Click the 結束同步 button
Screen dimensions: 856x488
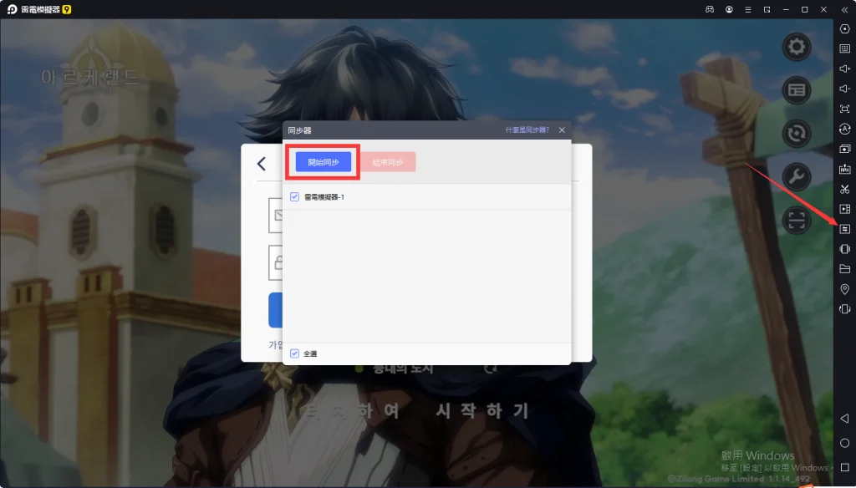[x=388, y=162]
